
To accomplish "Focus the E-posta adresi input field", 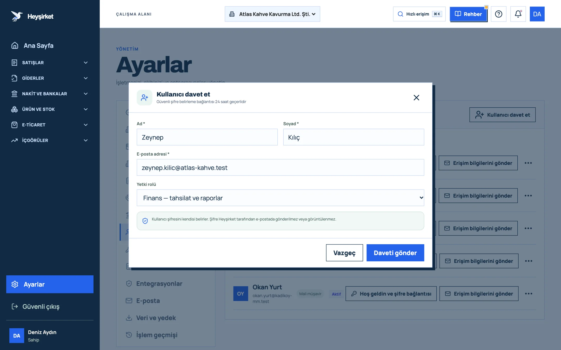I will (x=280, y=167).
